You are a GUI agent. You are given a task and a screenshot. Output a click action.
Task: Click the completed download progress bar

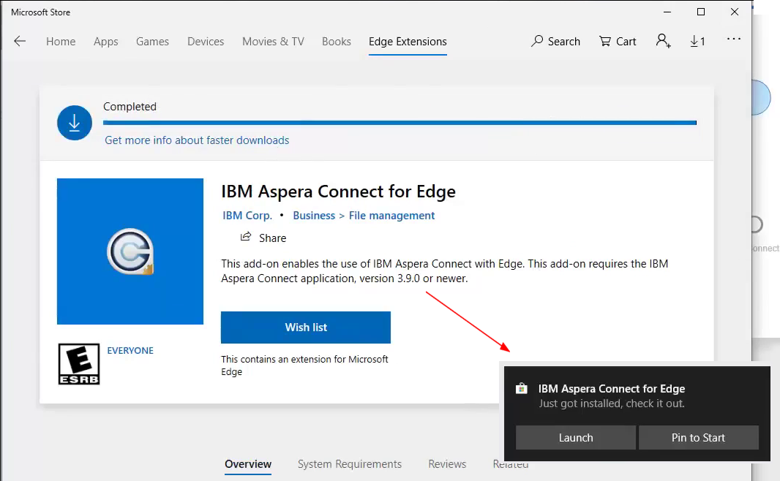pos(400,123)
